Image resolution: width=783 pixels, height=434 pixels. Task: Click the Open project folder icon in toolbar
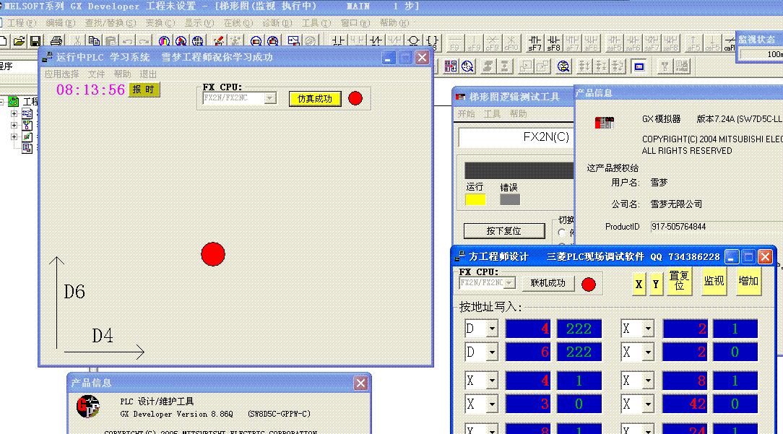tap(20, 41)
